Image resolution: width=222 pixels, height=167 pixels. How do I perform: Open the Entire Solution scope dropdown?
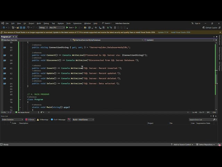pyautogui.click(x=12, y=120)
